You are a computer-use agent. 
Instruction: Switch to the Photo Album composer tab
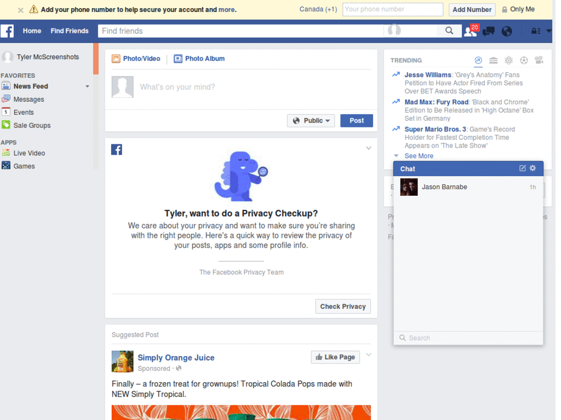coord(199,59)
